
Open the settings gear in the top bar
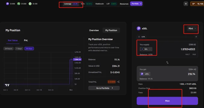pyautogui.click(x=186, y=4)
